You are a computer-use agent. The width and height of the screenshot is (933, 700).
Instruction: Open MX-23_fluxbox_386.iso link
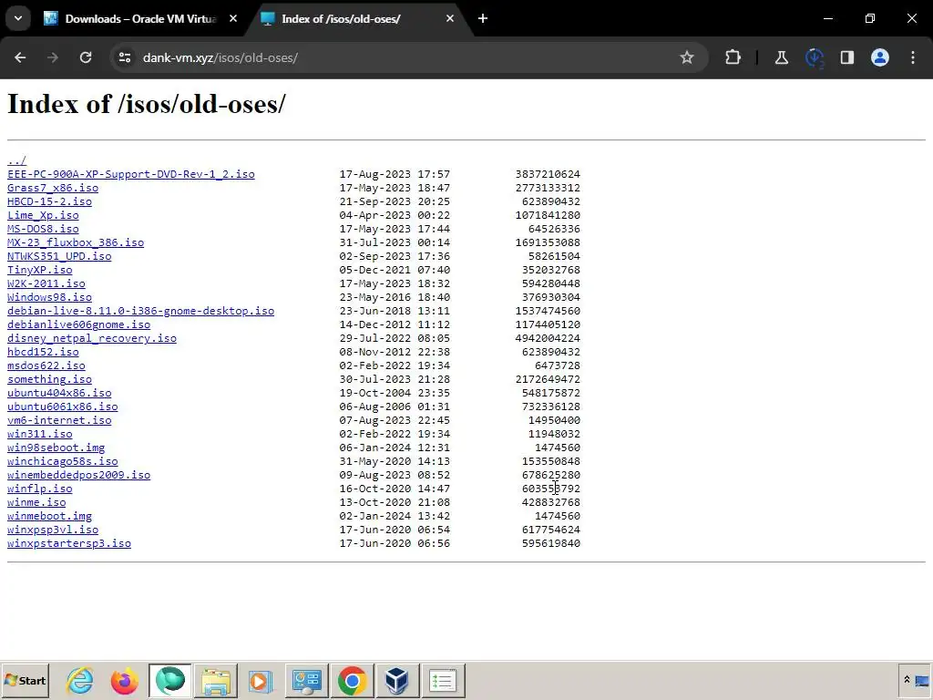point(76,242)
